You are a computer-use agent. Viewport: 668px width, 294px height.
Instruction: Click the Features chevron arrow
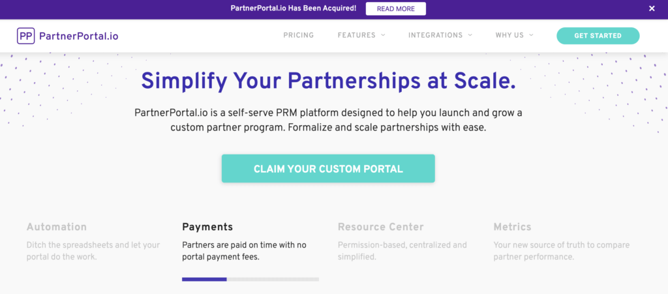[x=383, y=35]
